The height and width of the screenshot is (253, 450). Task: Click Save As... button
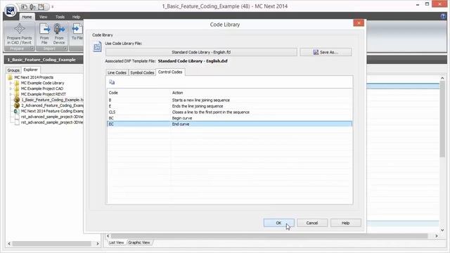pos(326,52)
